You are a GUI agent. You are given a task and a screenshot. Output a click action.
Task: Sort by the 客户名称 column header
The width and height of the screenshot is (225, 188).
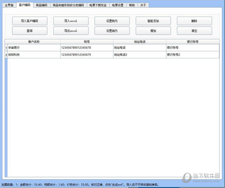coord(34,42)
